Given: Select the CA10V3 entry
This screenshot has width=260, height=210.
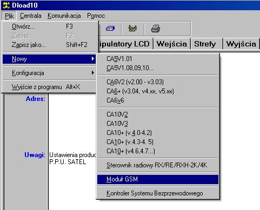Looking at the screenshot, I should tap(158, 124).
